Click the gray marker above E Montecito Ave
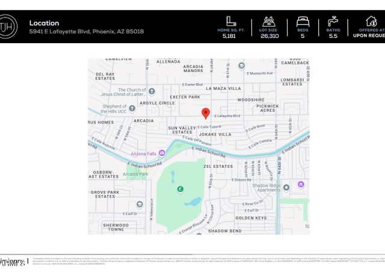Screen dimensions: 385x276 [242, 65]
